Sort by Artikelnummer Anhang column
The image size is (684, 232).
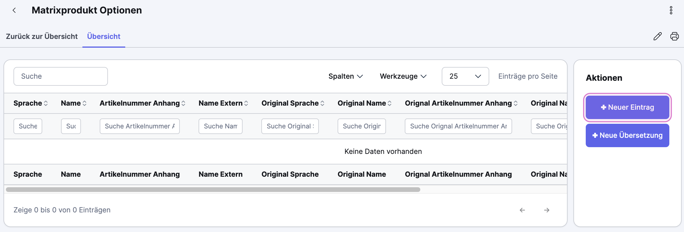tap(142, 103)
